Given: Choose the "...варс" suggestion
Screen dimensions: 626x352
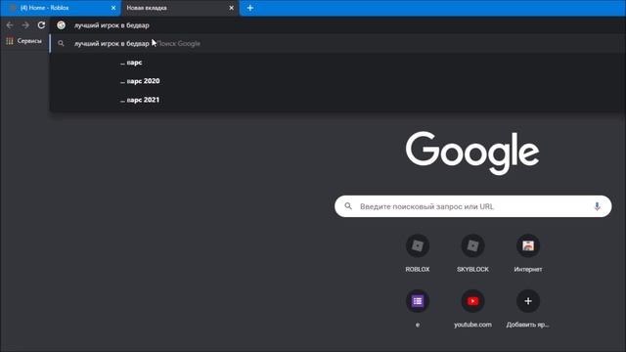Looking at the screenshot, I should pos(337,63).
